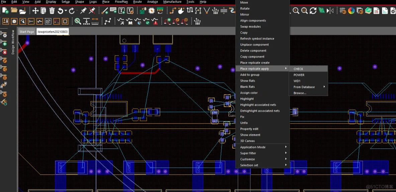
Task: Select the Add Line tool
Action: [105, 11]
